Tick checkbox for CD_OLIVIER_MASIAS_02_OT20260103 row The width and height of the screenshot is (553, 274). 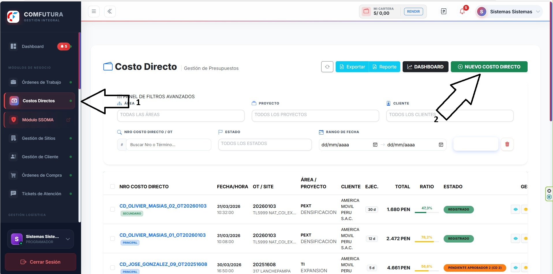[113, 209]
